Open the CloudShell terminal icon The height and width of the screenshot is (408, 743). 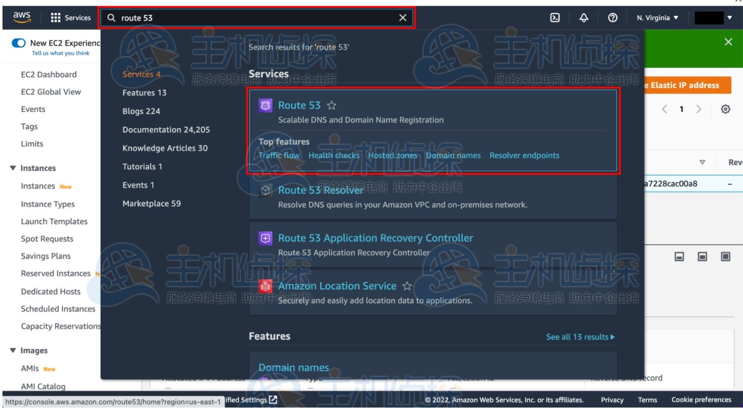click(x=555, y=18)
